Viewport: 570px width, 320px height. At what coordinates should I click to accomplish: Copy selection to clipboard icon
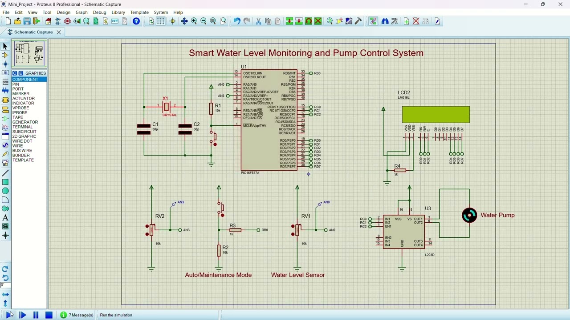268,21
